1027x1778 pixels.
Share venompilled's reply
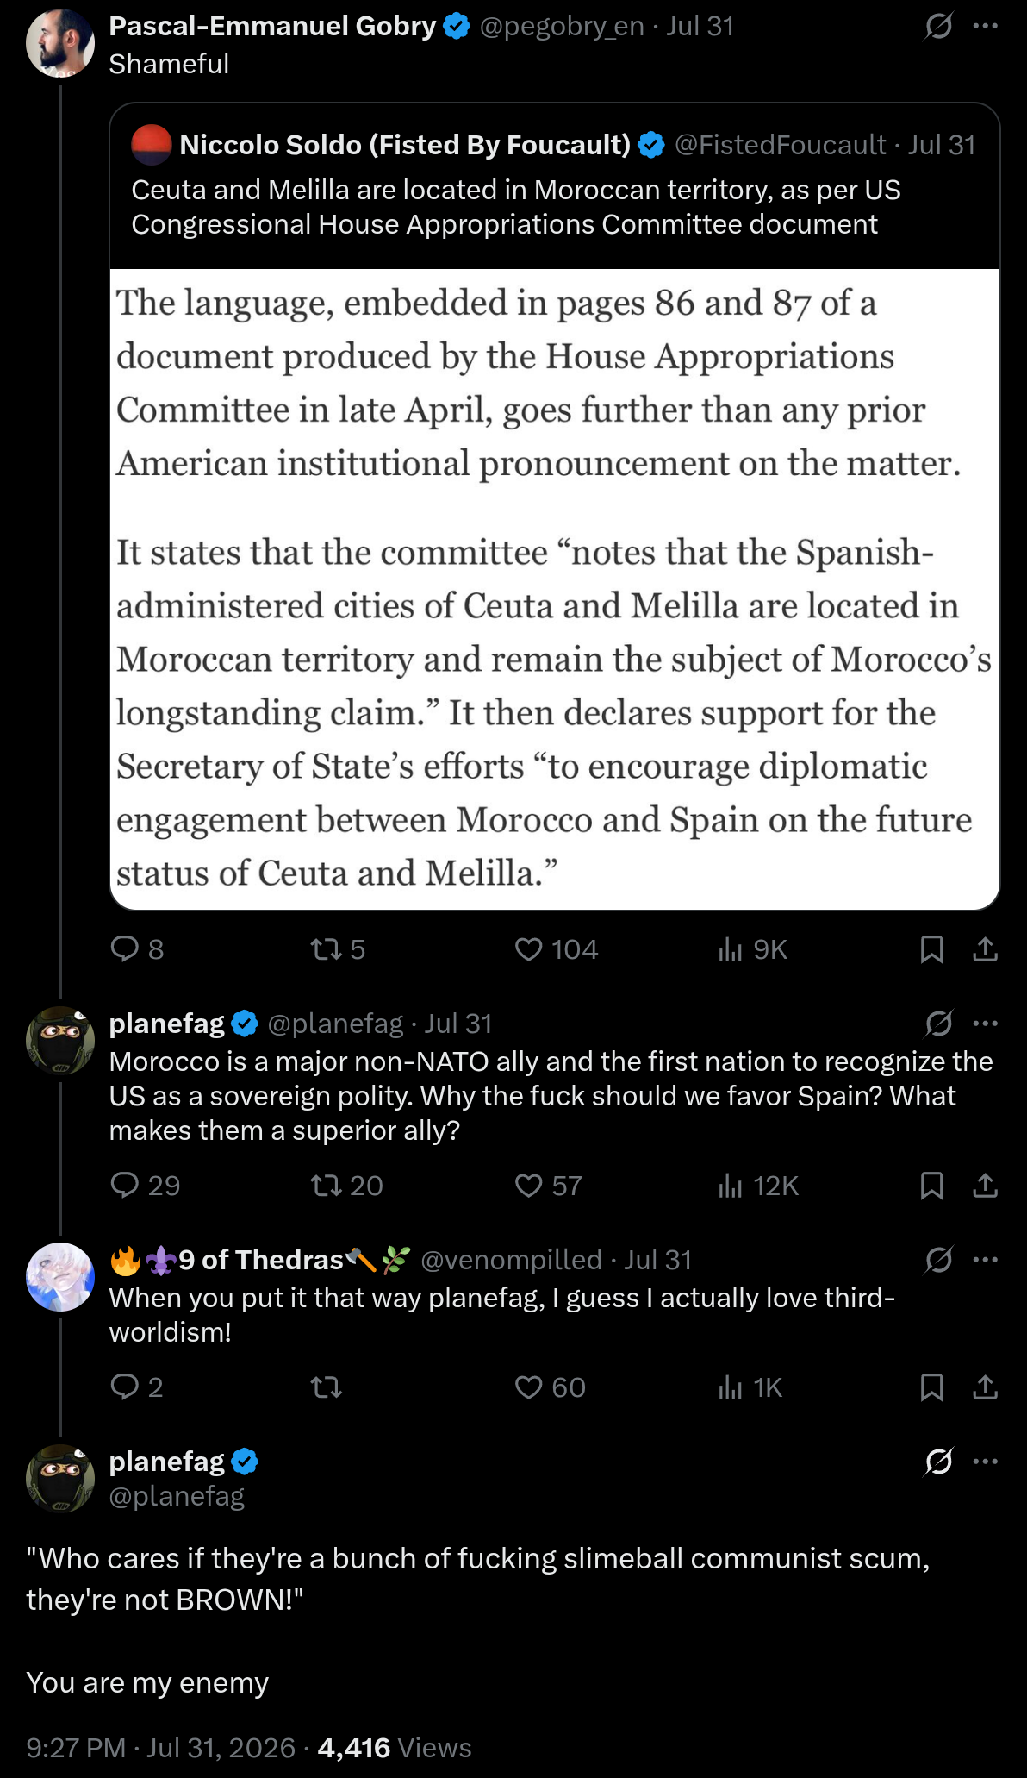(x=985, y=1387)
